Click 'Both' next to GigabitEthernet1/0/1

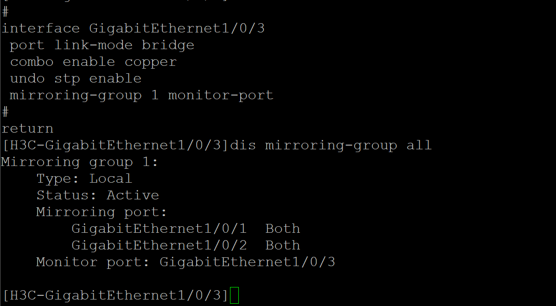pyautogui.click(x=283, y=229)
